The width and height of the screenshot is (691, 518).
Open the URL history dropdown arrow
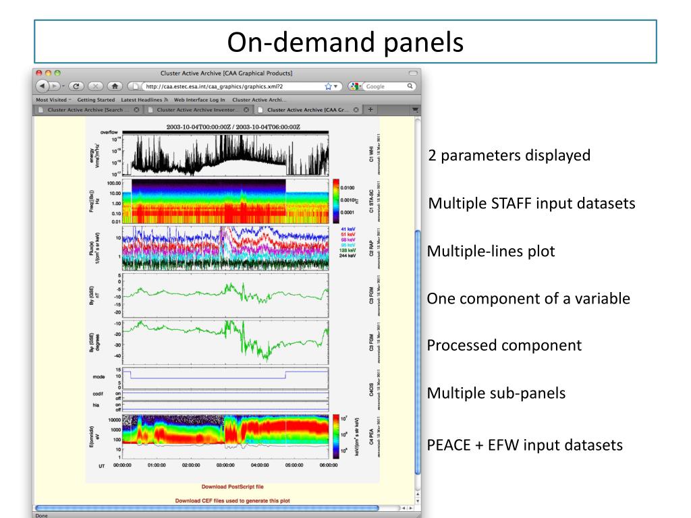tap(336, 87)
